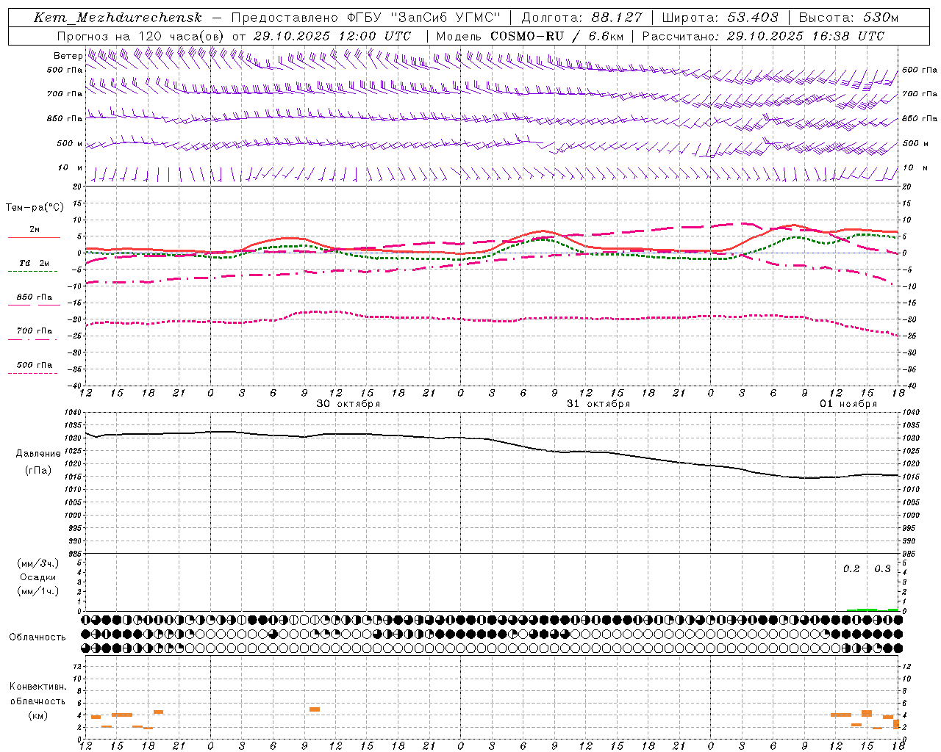Image resolution: width=941 pixels, height=752 pixels.
Task: Click the '(км)' unit under convective cloudiness
Action: point(38,715)
